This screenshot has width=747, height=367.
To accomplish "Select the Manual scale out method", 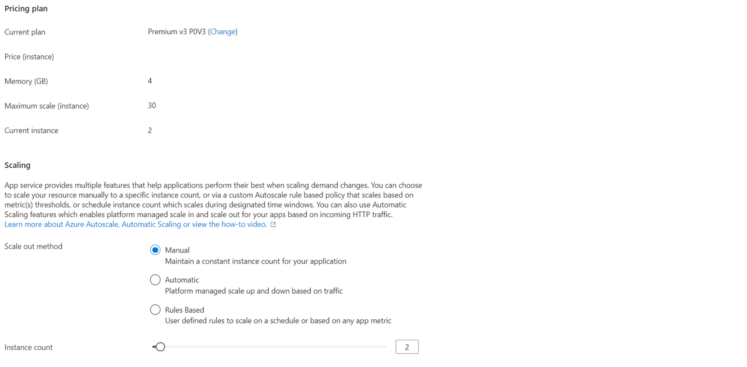I will pos(155,250).
